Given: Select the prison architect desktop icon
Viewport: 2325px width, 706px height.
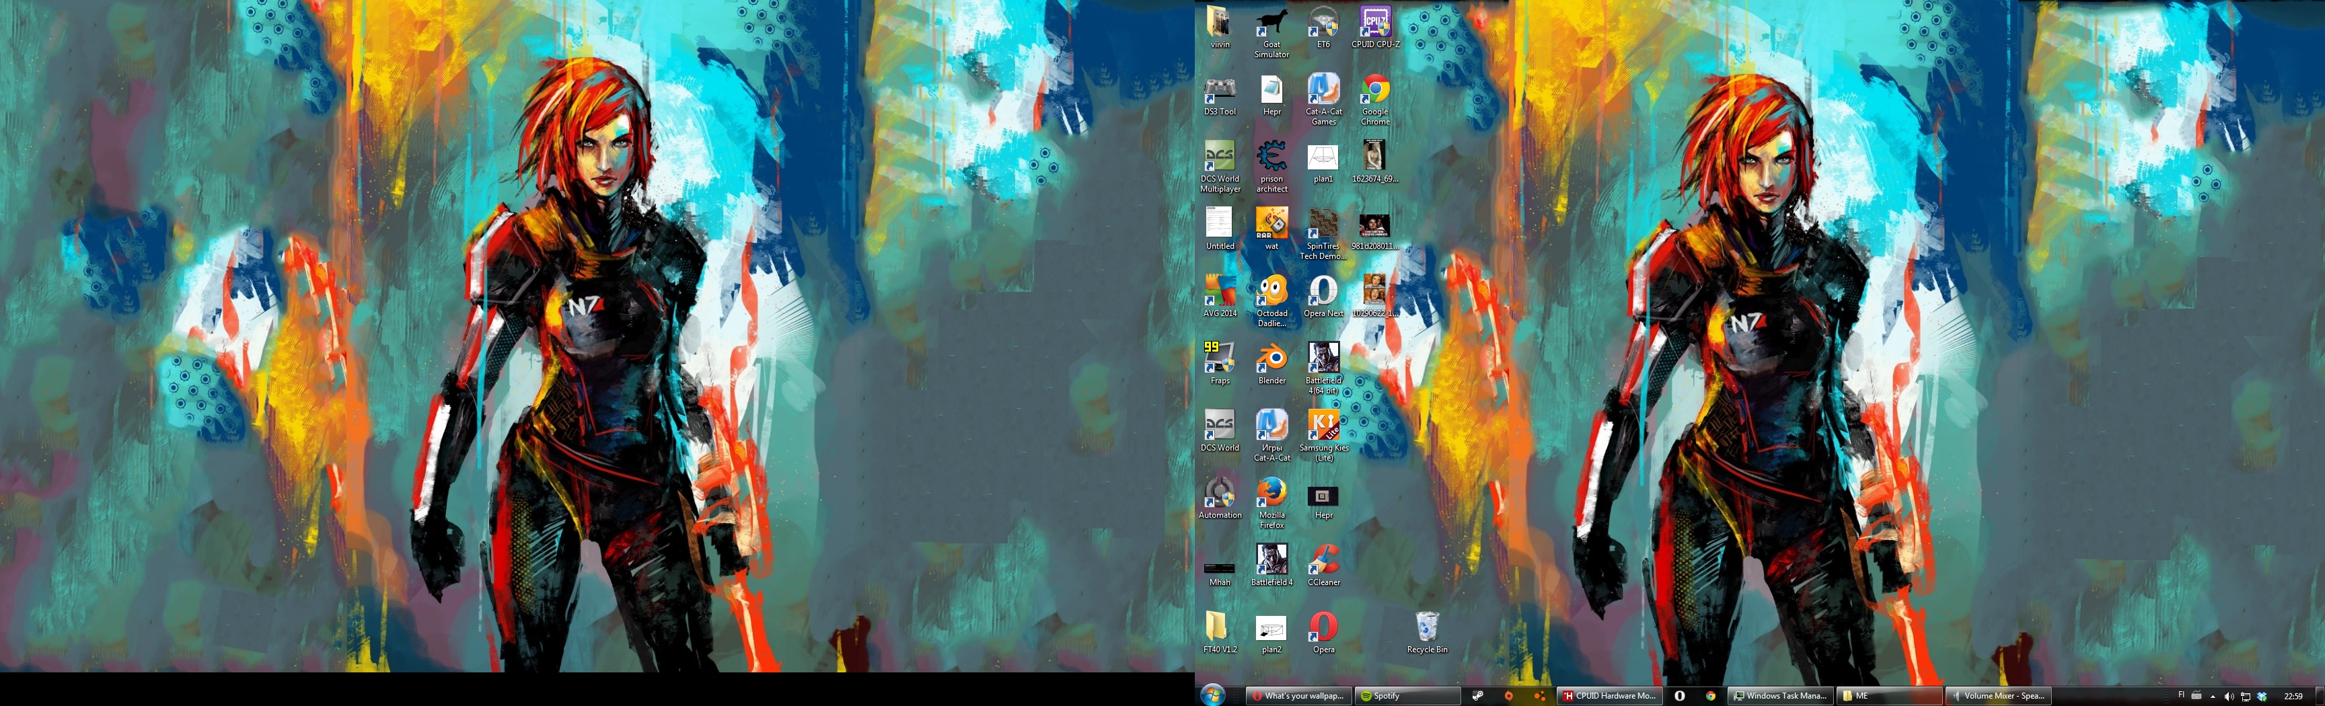Looking at the screenshot, I should coord(1271,167).
